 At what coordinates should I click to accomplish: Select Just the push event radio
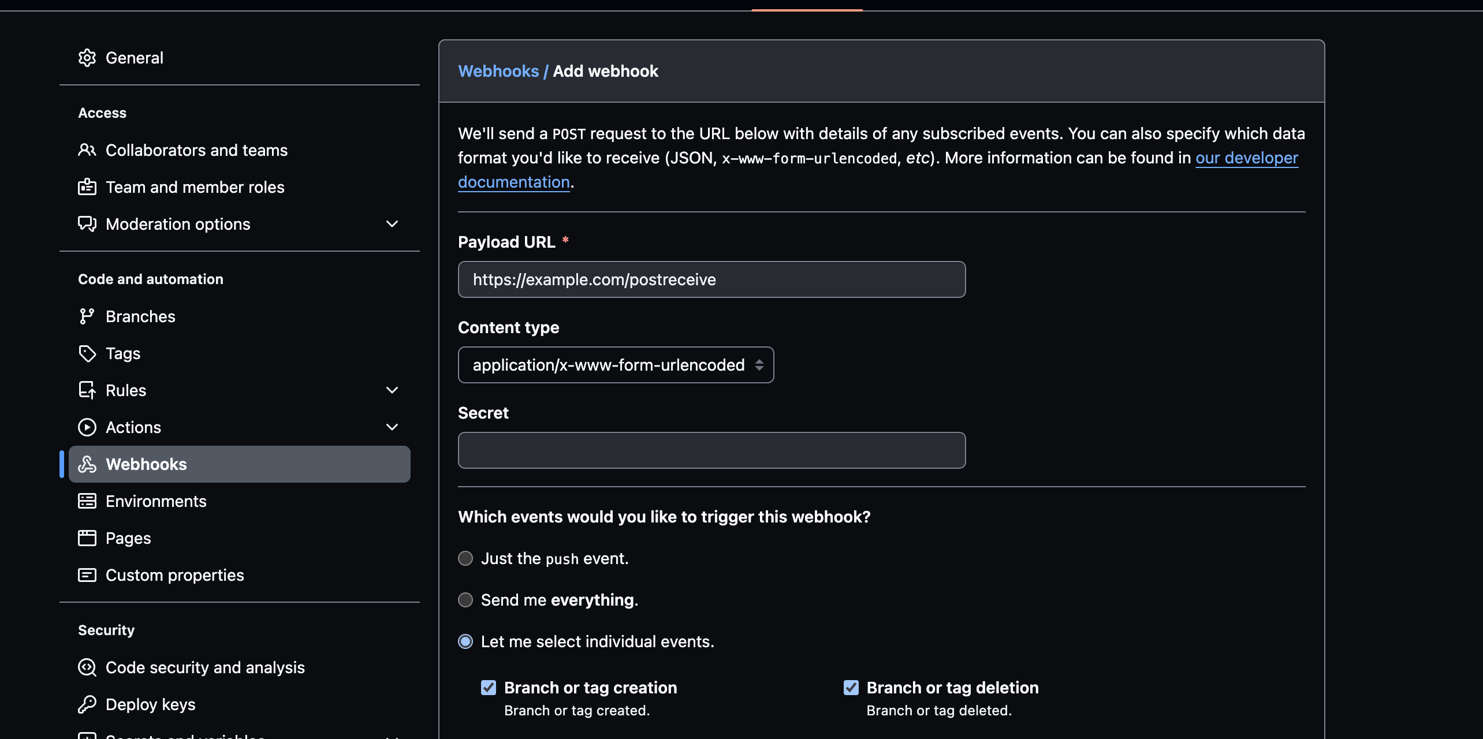point(465,558)
